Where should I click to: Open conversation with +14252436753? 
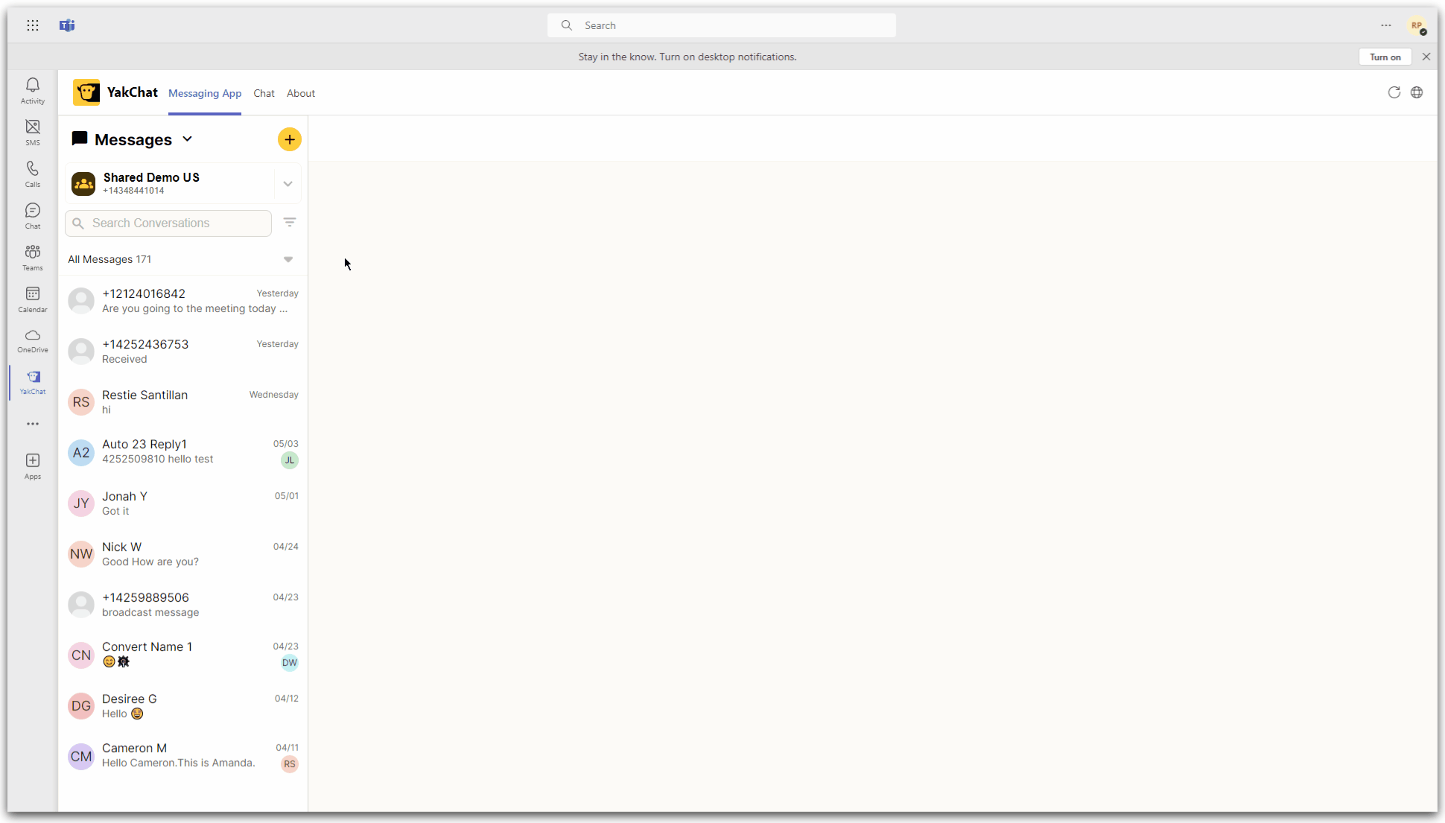point(183,352)
